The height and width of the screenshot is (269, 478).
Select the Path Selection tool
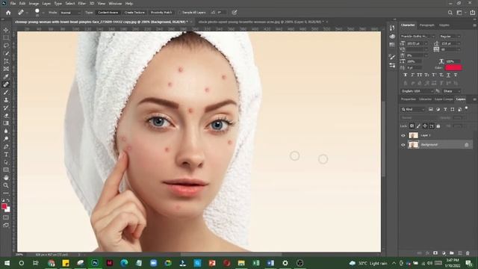click(6, 162)
